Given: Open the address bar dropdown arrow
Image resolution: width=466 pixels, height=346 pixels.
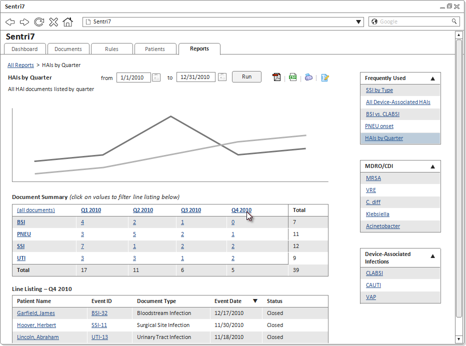Looking at the screenshot, I should tap(358, 21).
